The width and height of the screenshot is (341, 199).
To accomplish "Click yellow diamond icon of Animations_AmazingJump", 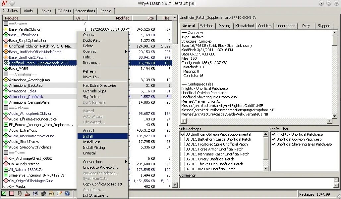I will (6, 80).
